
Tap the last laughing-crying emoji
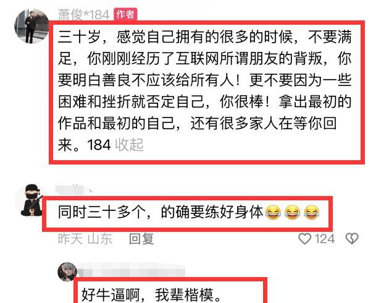pyautogui.click(x=312, y=212)
